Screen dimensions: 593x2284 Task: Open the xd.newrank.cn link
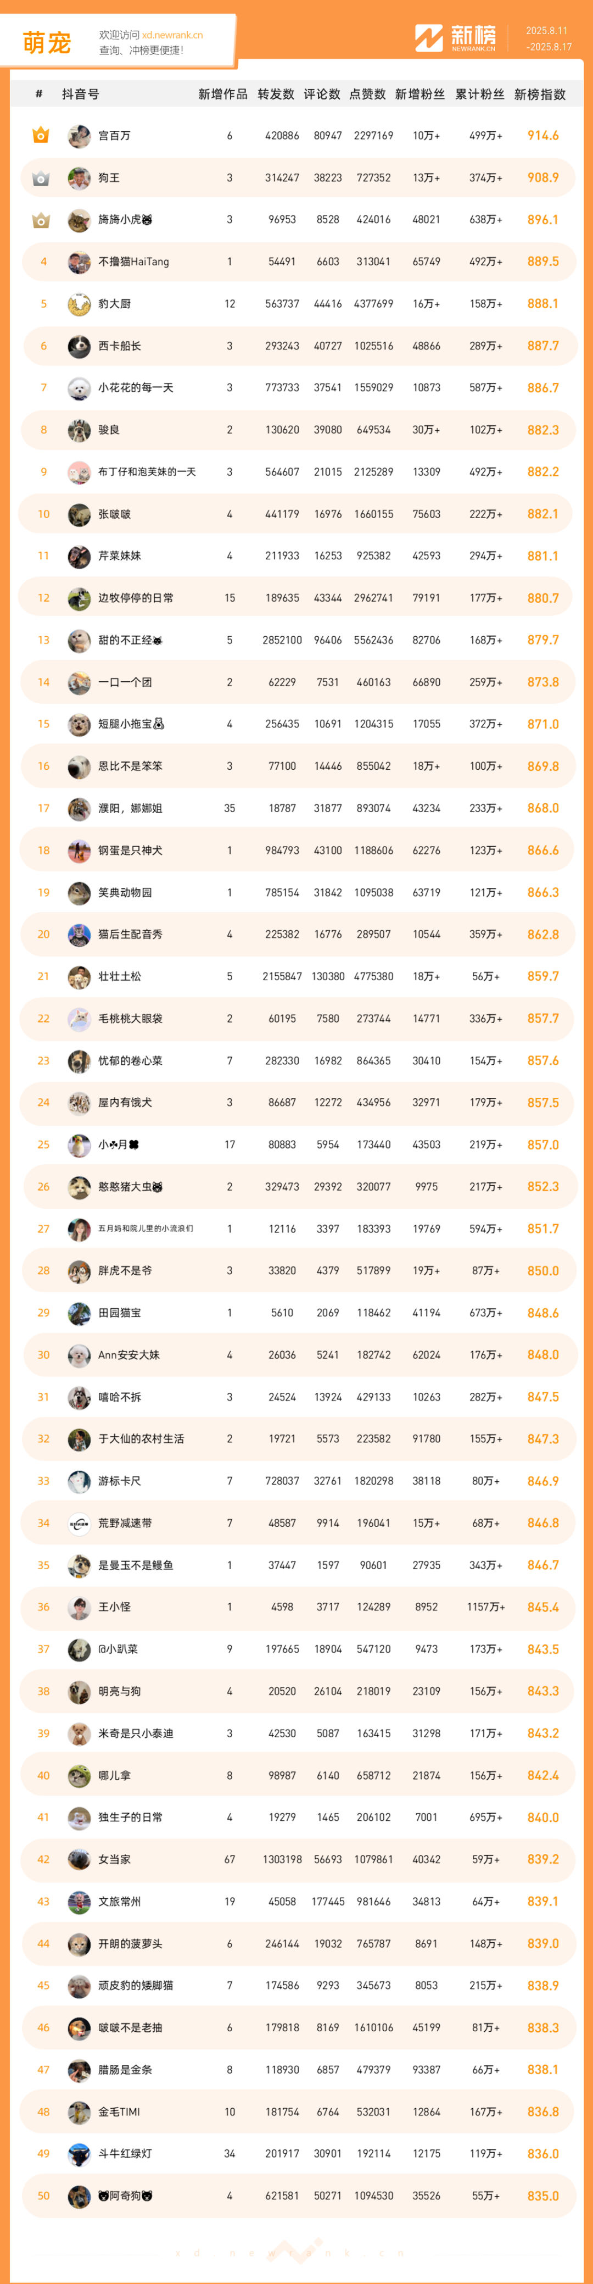click(172, 36)
